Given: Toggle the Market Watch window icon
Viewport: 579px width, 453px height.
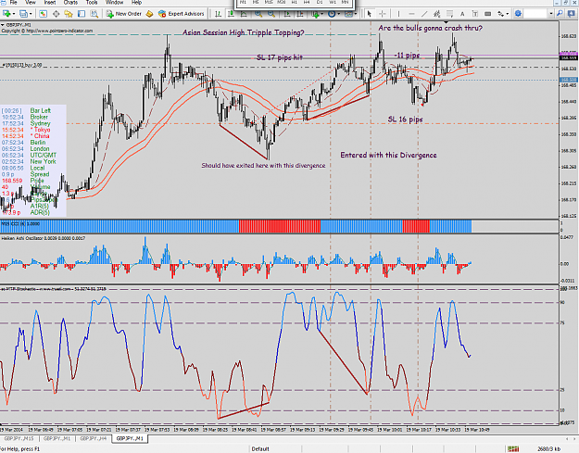Looking at the screenshot, I should click(x=44, y=14).
